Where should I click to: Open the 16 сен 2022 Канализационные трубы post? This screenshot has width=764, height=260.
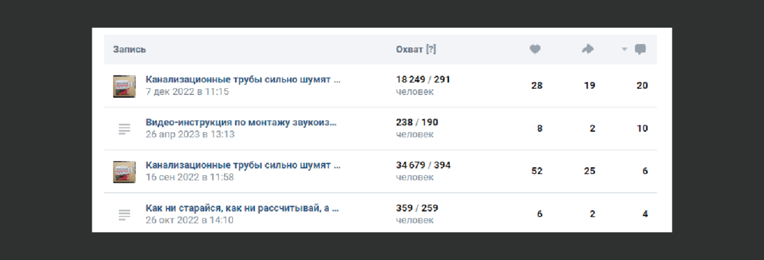(243, 165)
